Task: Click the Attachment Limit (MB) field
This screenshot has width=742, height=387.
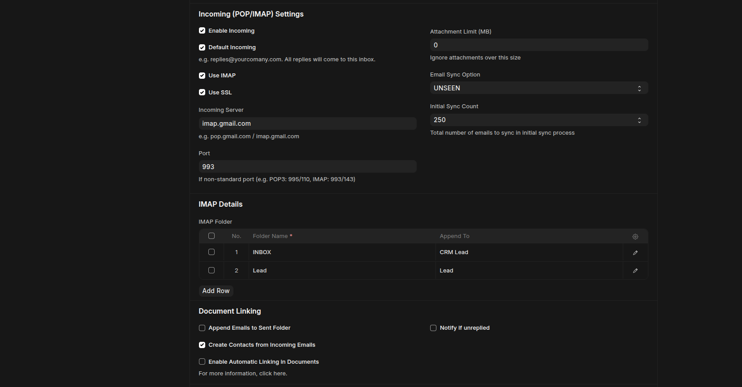Action: (x=539, y=45)
